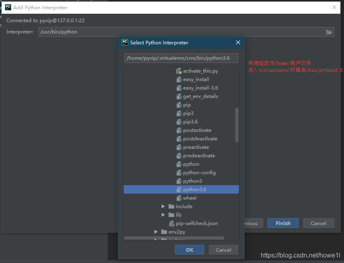
Task: Select the env2py folder name
Action: tap(177, 232)
